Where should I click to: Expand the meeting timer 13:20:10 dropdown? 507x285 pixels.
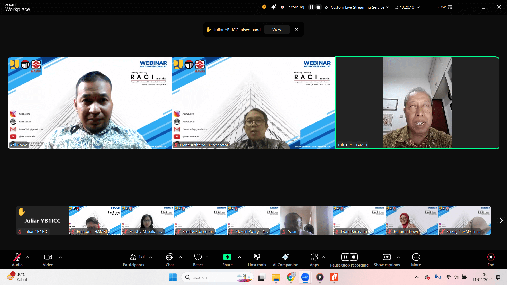(x=418, y=7)
